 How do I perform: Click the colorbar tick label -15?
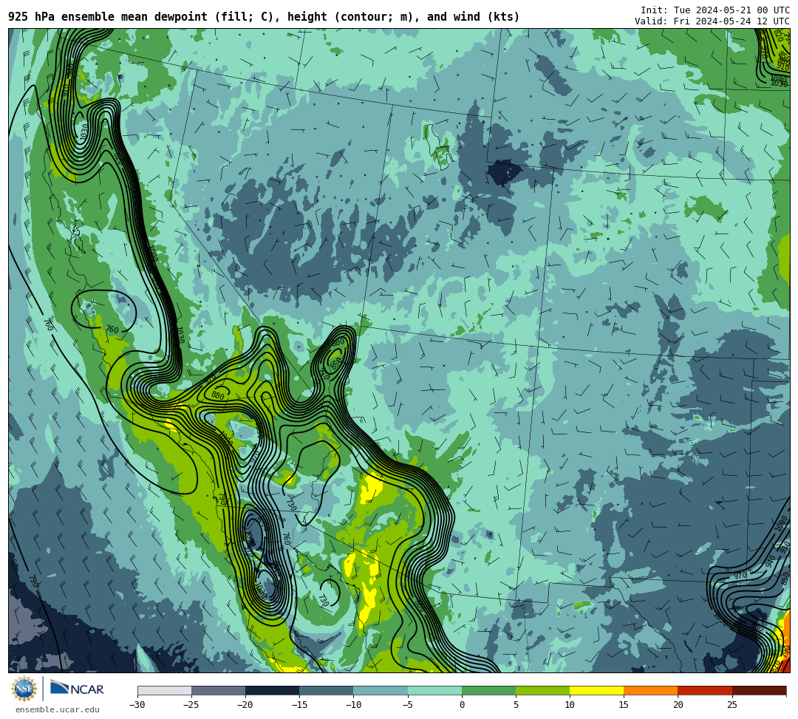[x=299, y=705]
